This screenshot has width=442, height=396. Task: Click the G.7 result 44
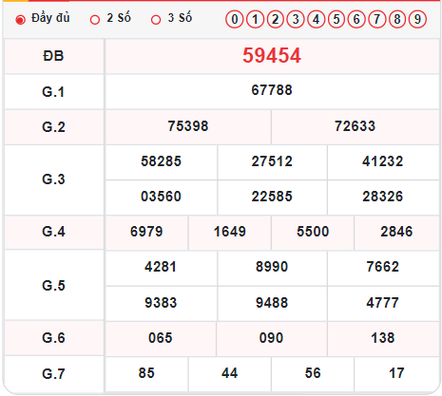point(229,373)
